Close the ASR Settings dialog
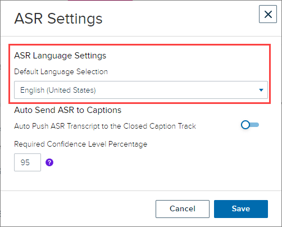 pyautogui.click(x=268, y=14)
